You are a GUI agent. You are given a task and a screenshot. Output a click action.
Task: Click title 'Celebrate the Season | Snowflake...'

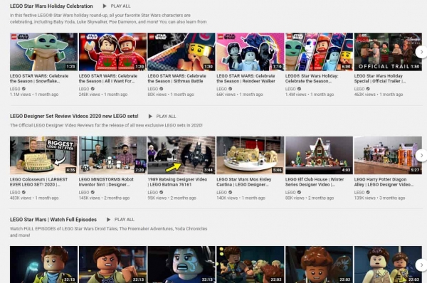(39, 78)
